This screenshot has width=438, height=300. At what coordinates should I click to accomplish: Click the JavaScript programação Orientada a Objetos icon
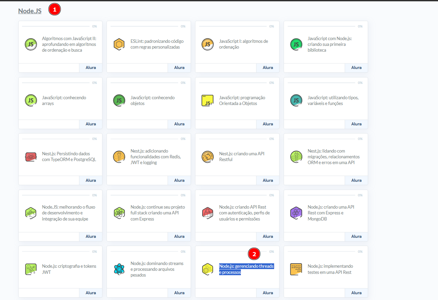tap(208, 101)
